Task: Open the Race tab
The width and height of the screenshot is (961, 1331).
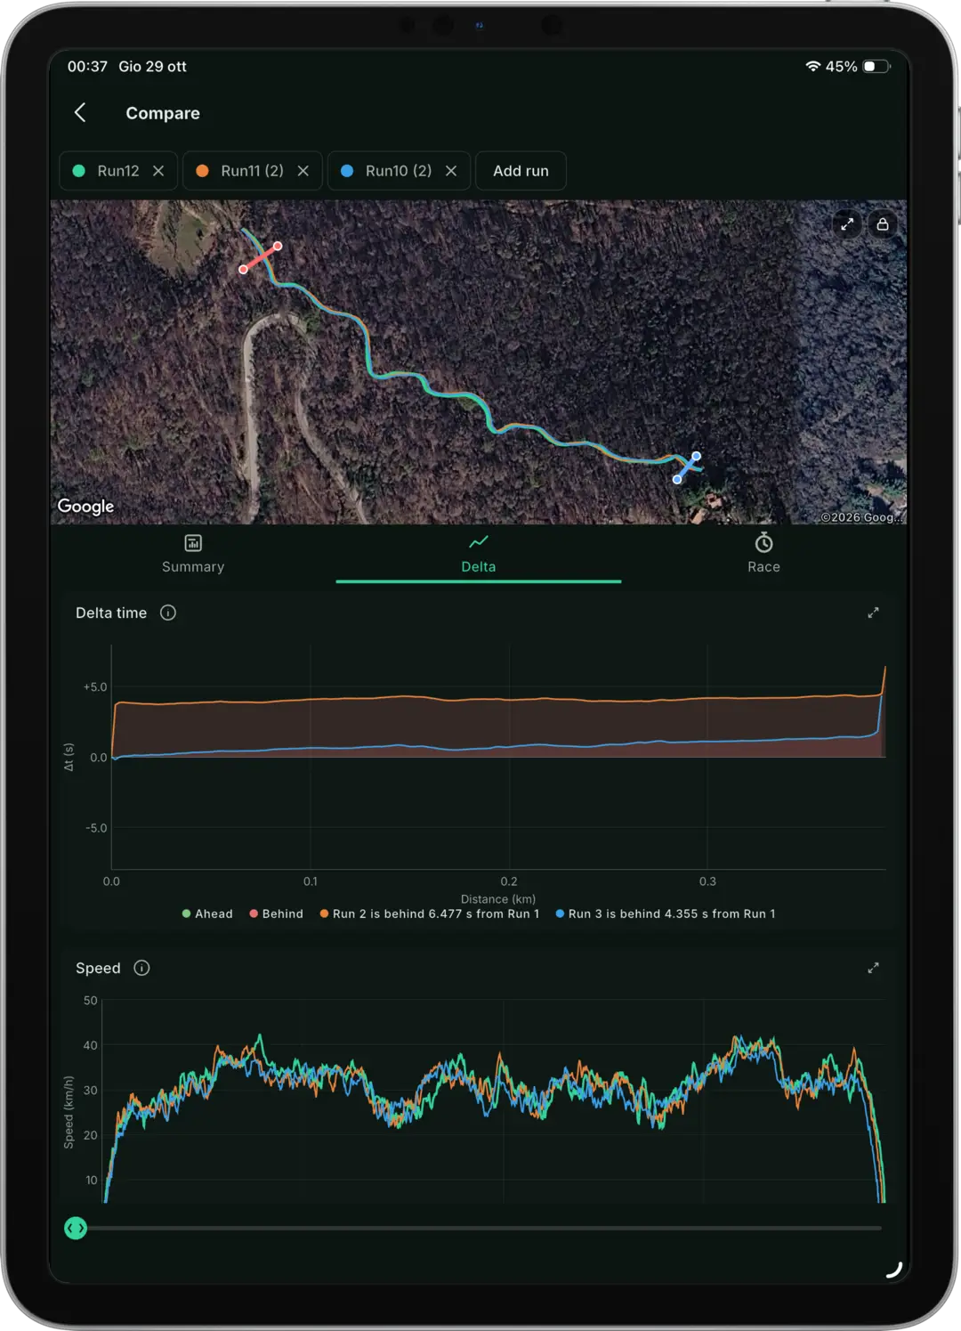Action: 763,554
